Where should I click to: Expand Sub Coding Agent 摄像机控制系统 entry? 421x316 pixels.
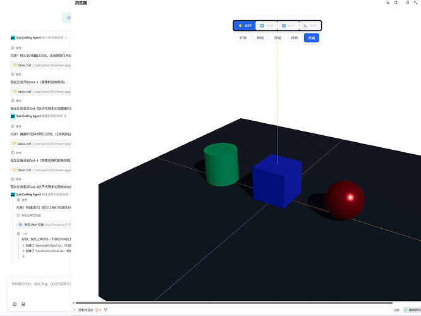point(39,116)
